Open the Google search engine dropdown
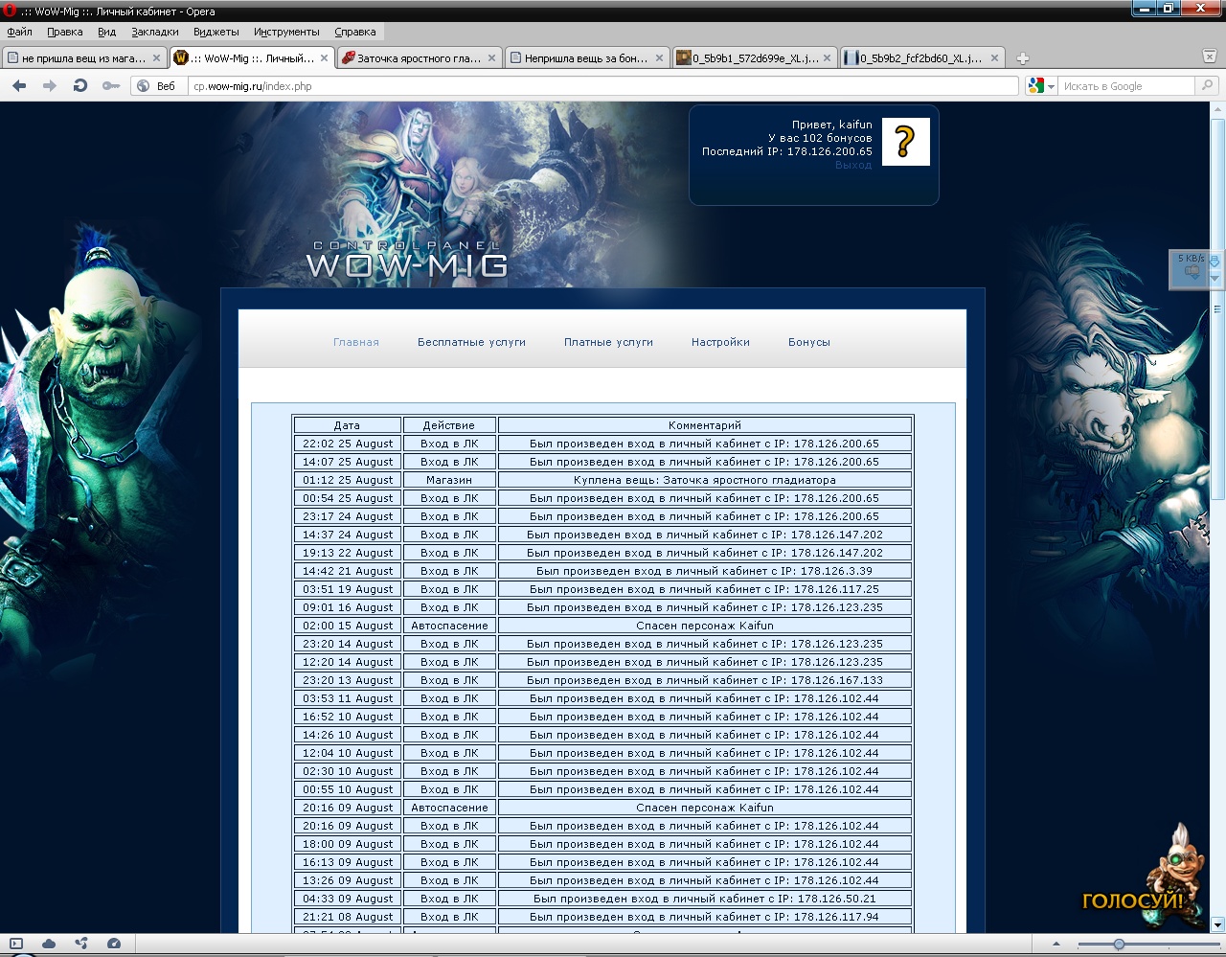The image size is (1226, 957). 1041,86
